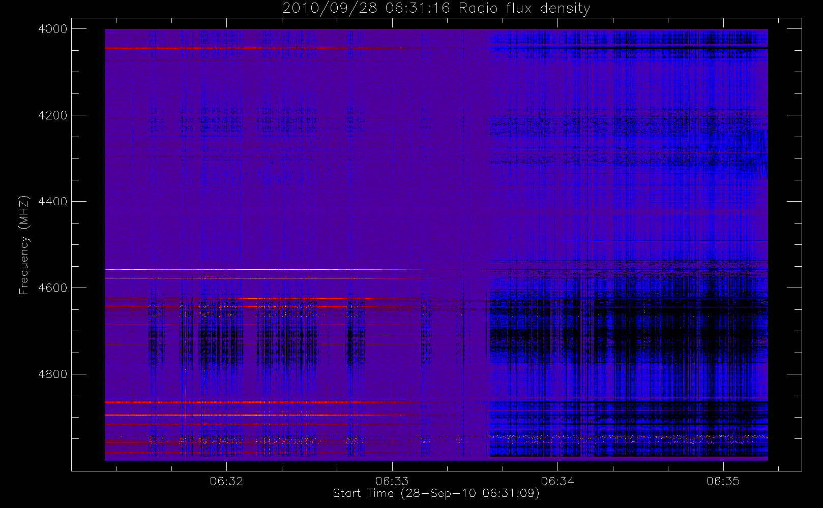Click the plot title "2010/09/28 06:31:16 Radio flux density"
The width and height of the screenshot is (823, 508).
[436, 8]
